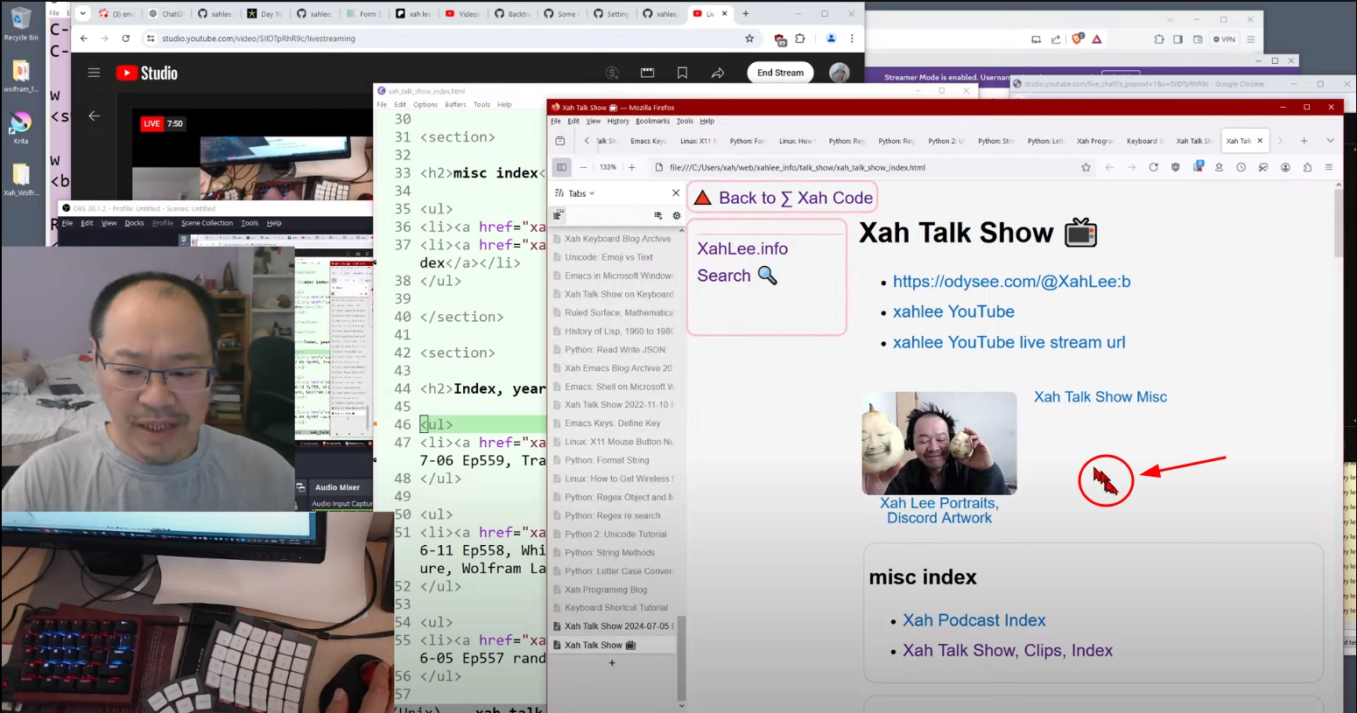Toggle the Brave VPN button
The width and height of the screenshot is (1357, 713).
(1223, 39)
